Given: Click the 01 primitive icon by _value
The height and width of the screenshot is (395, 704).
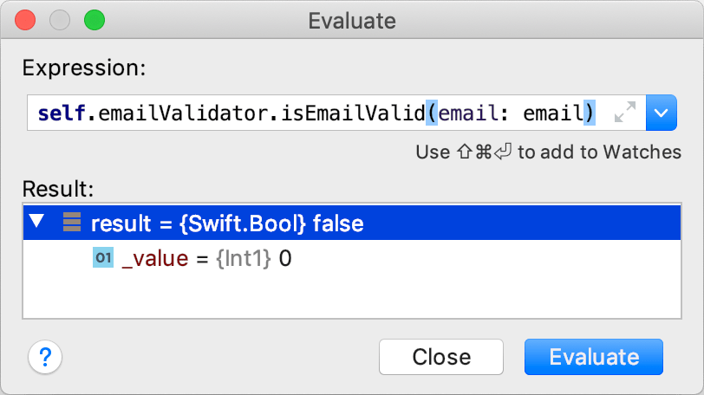Looking at the screenshot, I should pos(103,258).
